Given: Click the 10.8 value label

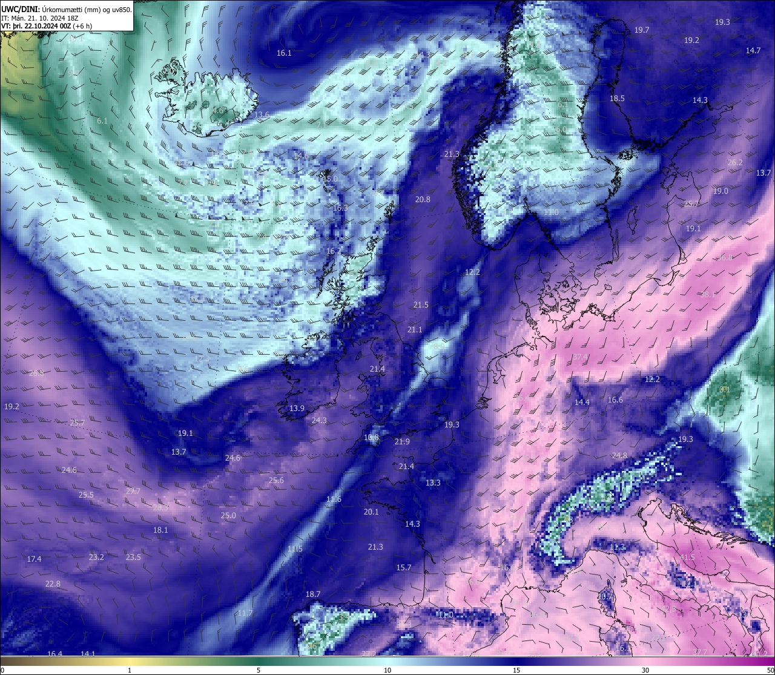Looking at the screenshot, I should 371,437.
